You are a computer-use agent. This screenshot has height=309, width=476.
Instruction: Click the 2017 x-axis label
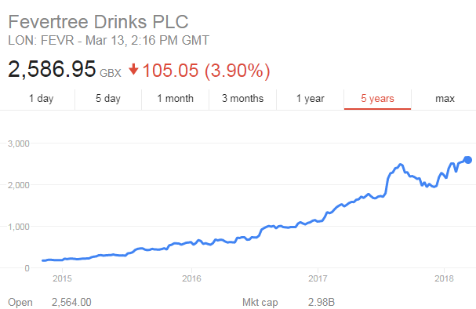pos(318,278)
